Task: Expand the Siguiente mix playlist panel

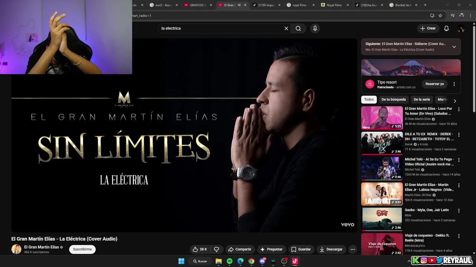Action: pyautogui.click(x=454, y=47)
